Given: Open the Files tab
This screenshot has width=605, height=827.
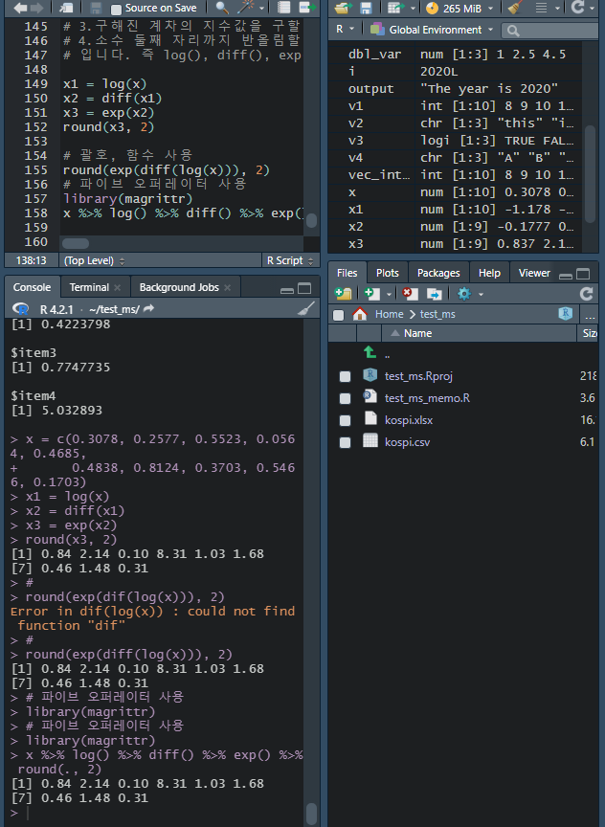Looking at the screenshot, I should pos(347,273).
